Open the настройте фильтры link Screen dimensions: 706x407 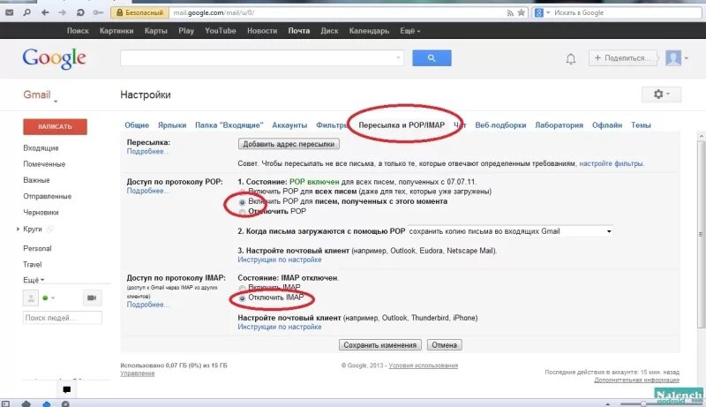pos(612,164)
